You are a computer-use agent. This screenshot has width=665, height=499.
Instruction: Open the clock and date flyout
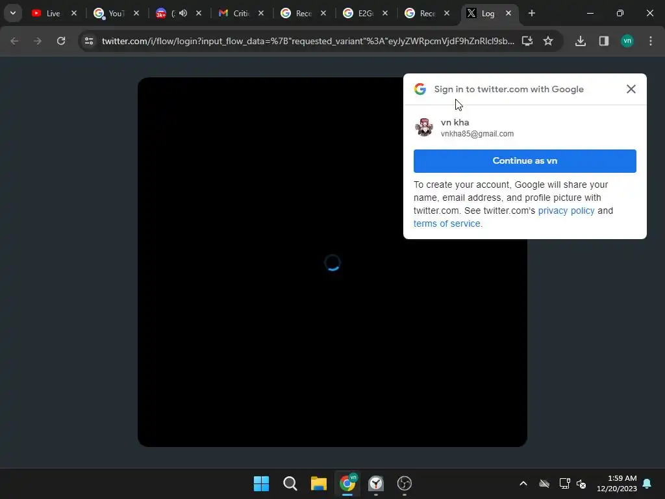pos(617,483)
